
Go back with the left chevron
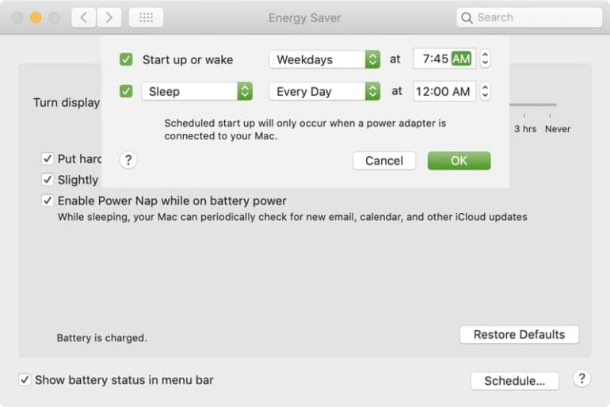[x=84, y=17]
